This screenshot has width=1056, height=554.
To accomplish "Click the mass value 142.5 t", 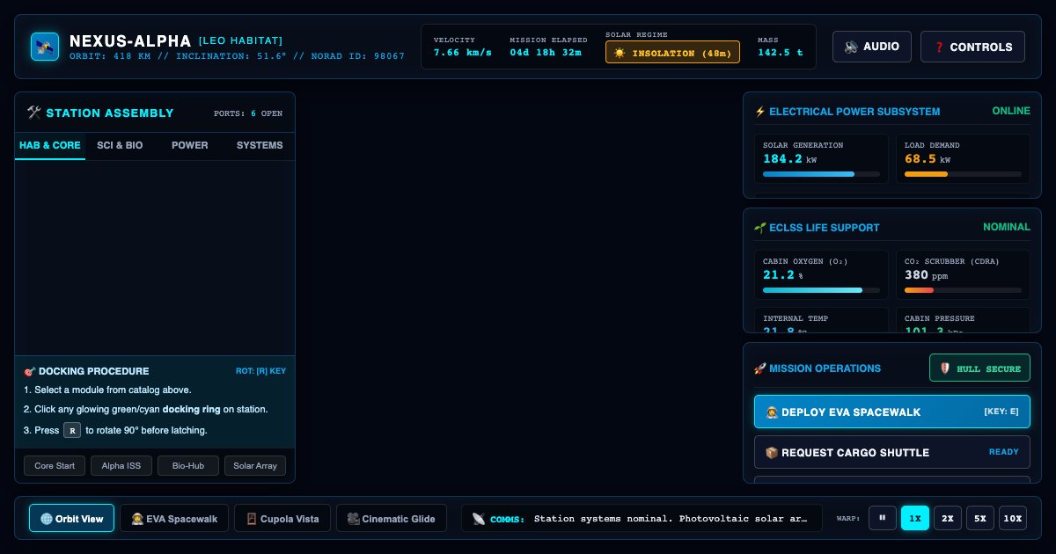I will tap(781, 53).
